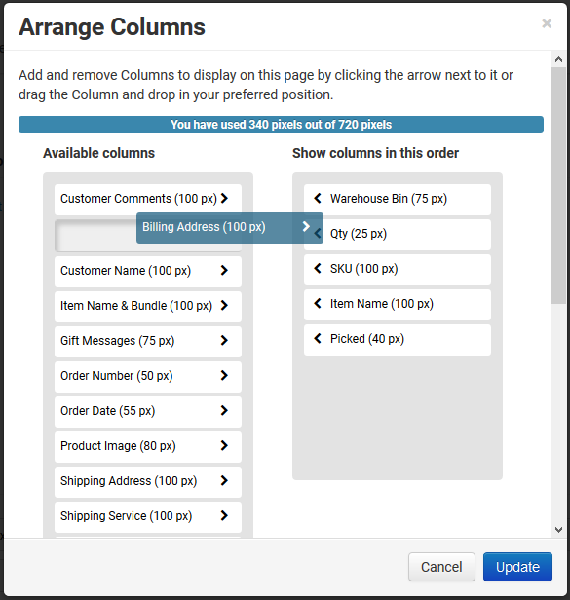Click the scrollbar up arrow
The image size is (570, 600).
558,59
